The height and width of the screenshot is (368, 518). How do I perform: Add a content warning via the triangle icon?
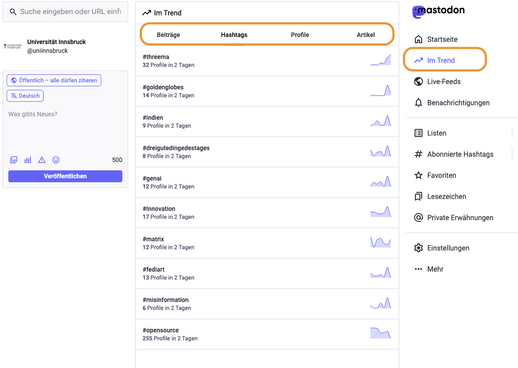coord(42,160)
